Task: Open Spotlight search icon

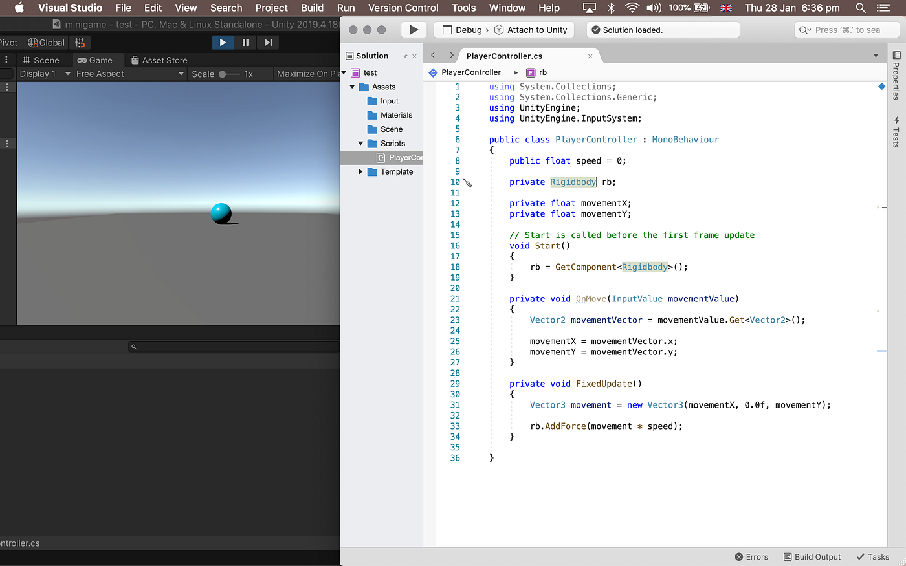Action: tap(861, 8)
